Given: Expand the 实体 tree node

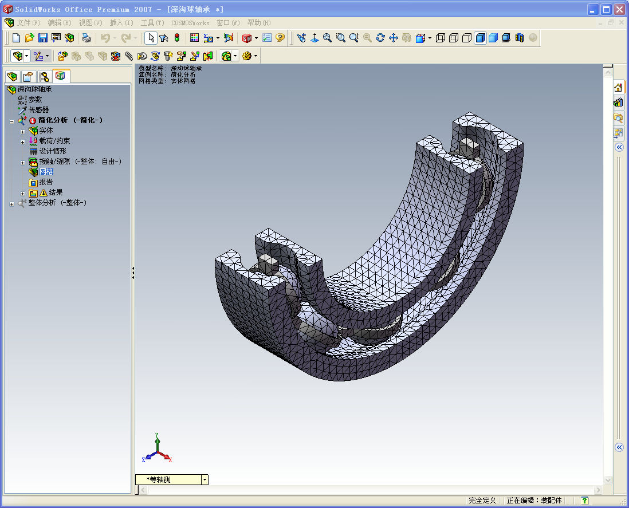Looking at the screenshot, I should 23,132.
